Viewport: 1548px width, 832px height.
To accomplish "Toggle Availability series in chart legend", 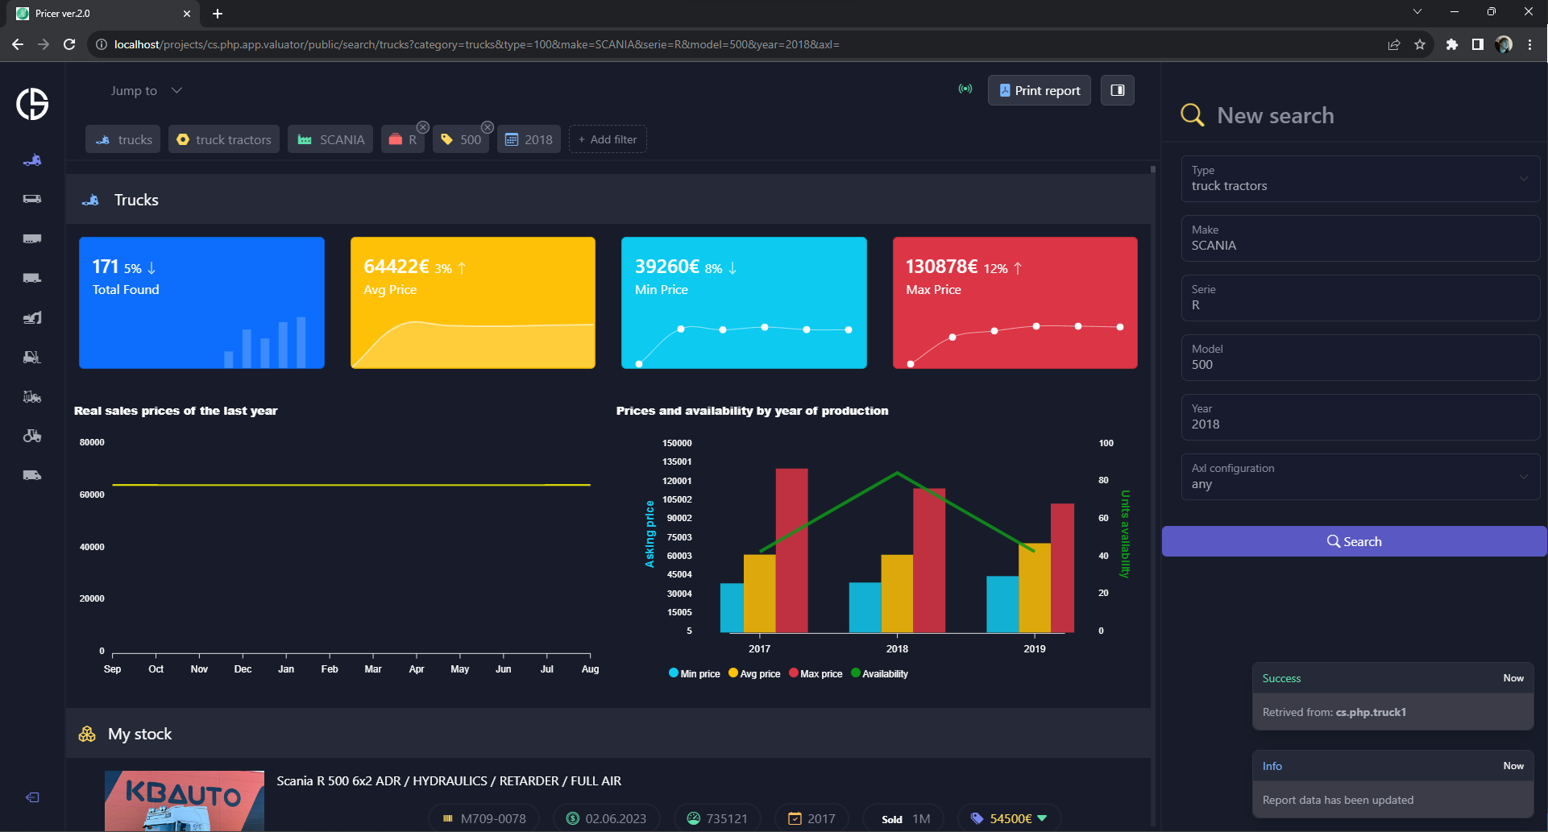I will pyautogui.click(x=879, y=674).
